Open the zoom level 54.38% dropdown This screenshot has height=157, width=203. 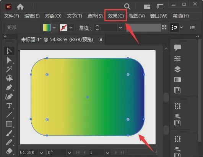(41, 153)
